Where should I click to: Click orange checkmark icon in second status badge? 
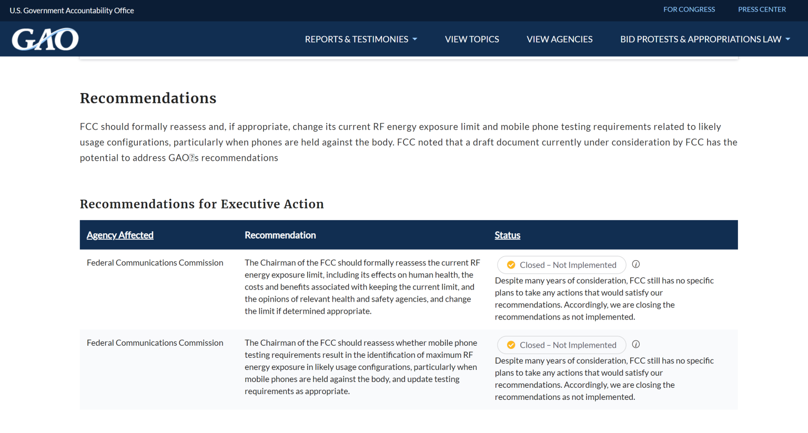511,345
